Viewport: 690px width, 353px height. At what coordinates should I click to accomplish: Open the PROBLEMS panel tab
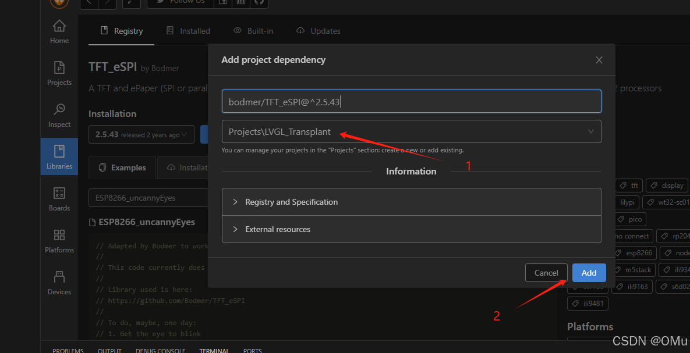(x=68, y=350)
